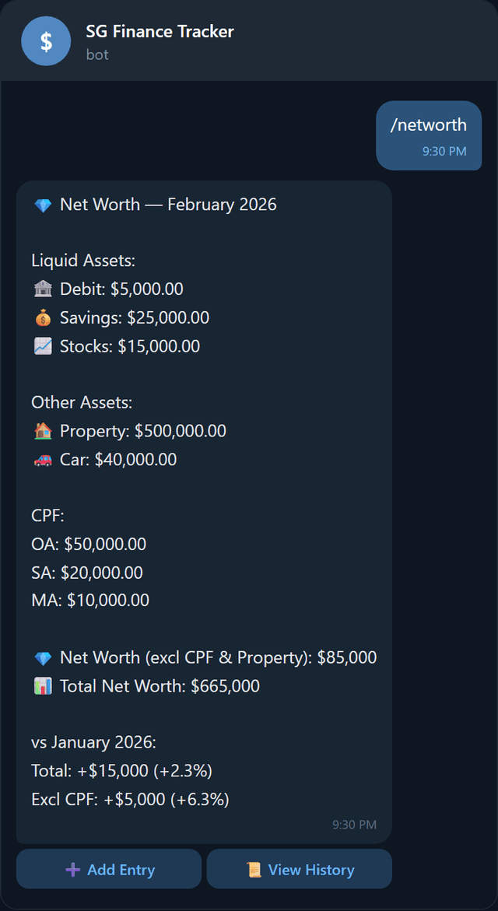Click the bar chart emoji beside Total Net Worth
This screenshot has width=498, height=911.
tap(42, 685)
